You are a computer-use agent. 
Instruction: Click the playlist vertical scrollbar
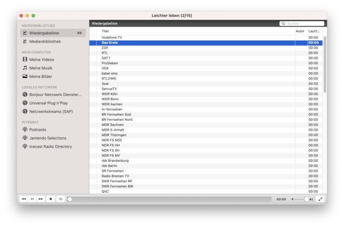[325, 64]
